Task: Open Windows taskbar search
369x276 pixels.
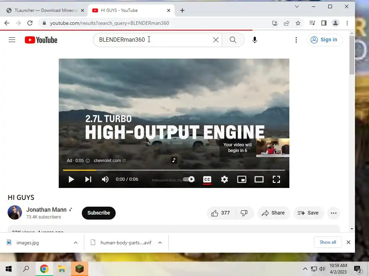Action: click(26, 269)
